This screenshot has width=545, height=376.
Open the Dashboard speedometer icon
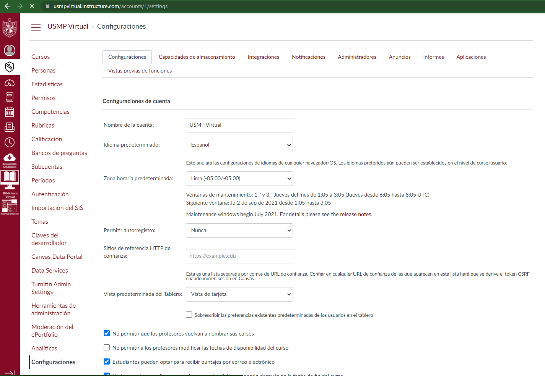[x=10, y=82]
